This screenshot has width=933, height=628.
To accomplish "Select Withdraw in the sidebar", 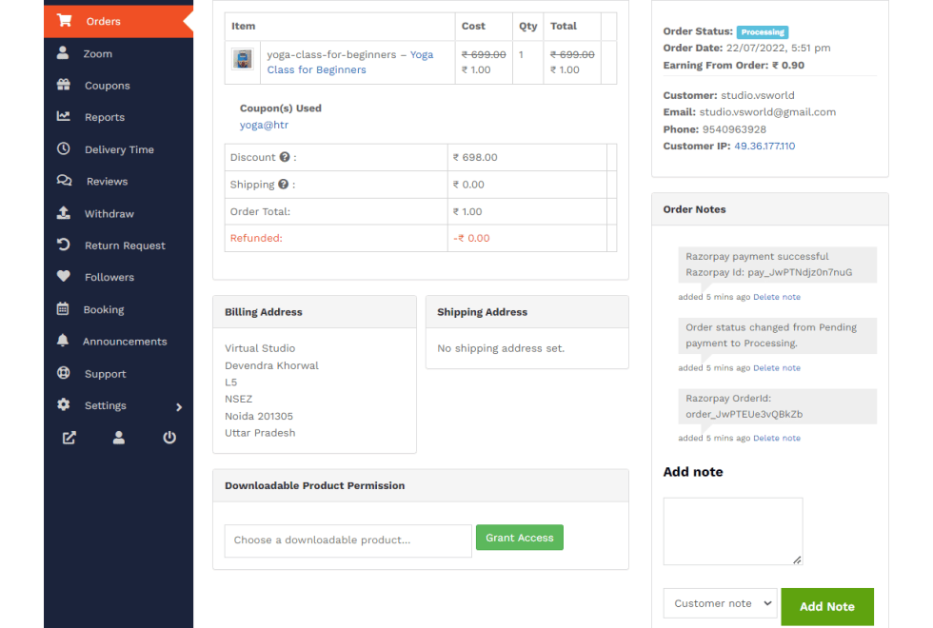I will [118, 213].
